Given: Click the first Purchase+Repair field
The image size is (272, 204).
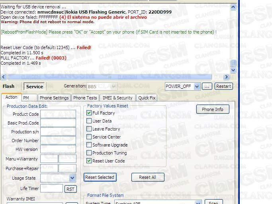Looking at the screenshot, I should coord(49,168).
